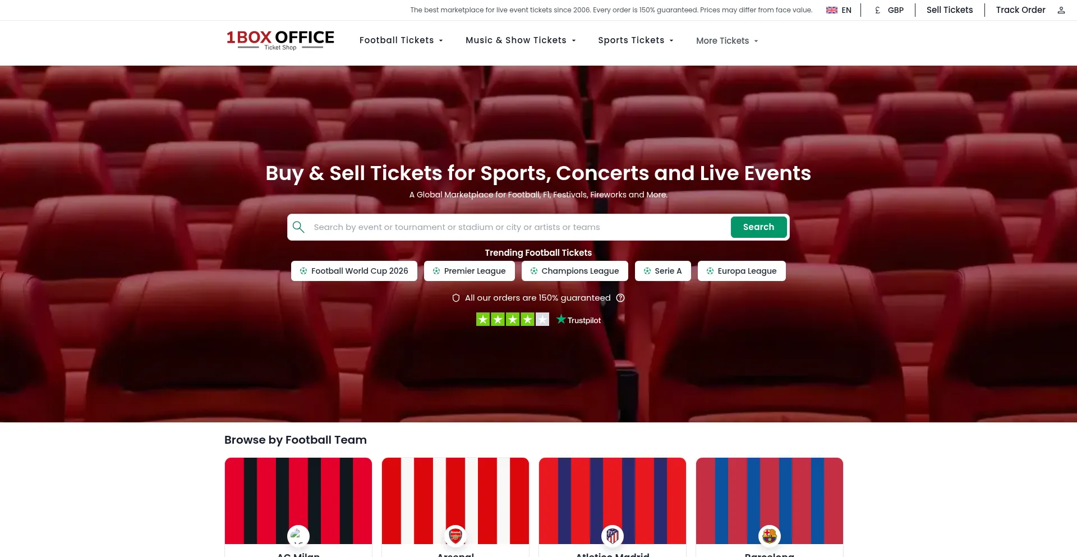Expand the Football Tickets dropdown menu
Image resolution: width=1077 pixels, height=557 pixels.
401,40
